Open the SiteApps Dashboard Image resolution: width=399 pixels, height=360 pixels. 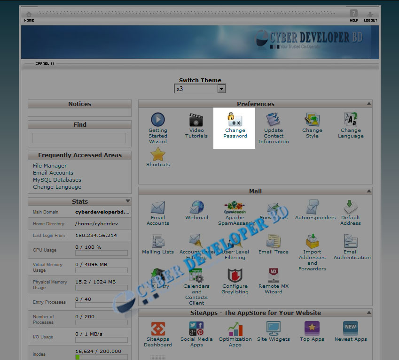tap(158, 330)
